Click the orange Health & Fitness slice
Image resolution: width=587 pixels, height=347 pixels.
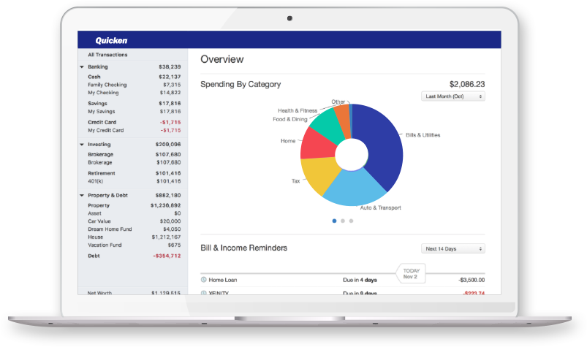(344, 120)
